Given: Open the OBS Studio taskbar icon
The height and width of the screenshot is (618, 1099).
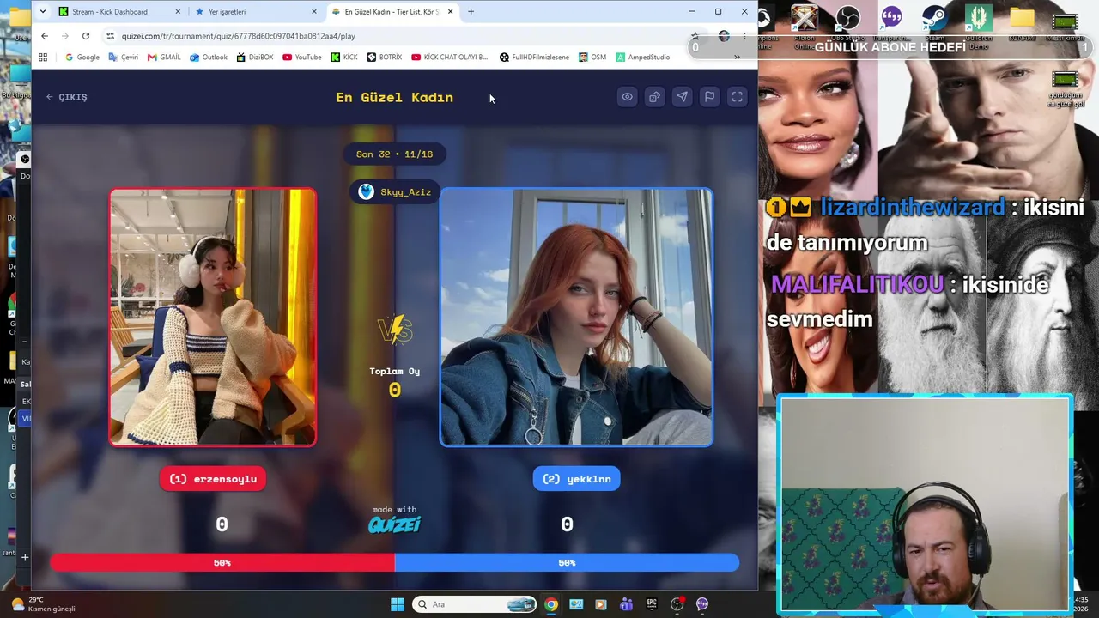Looking at the screenshot, I should (x=677, y=604).
